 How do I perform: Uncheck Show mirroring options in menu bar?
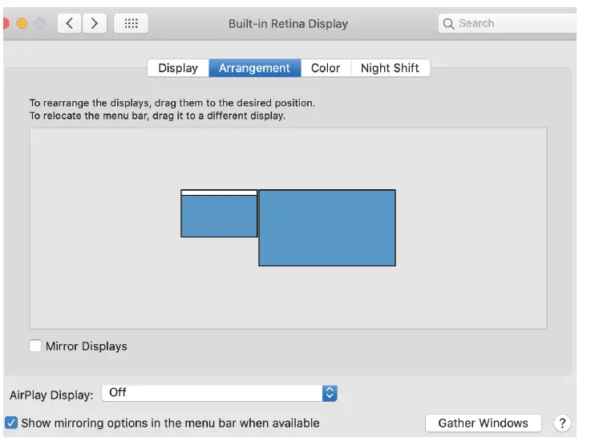pos(11,423)
